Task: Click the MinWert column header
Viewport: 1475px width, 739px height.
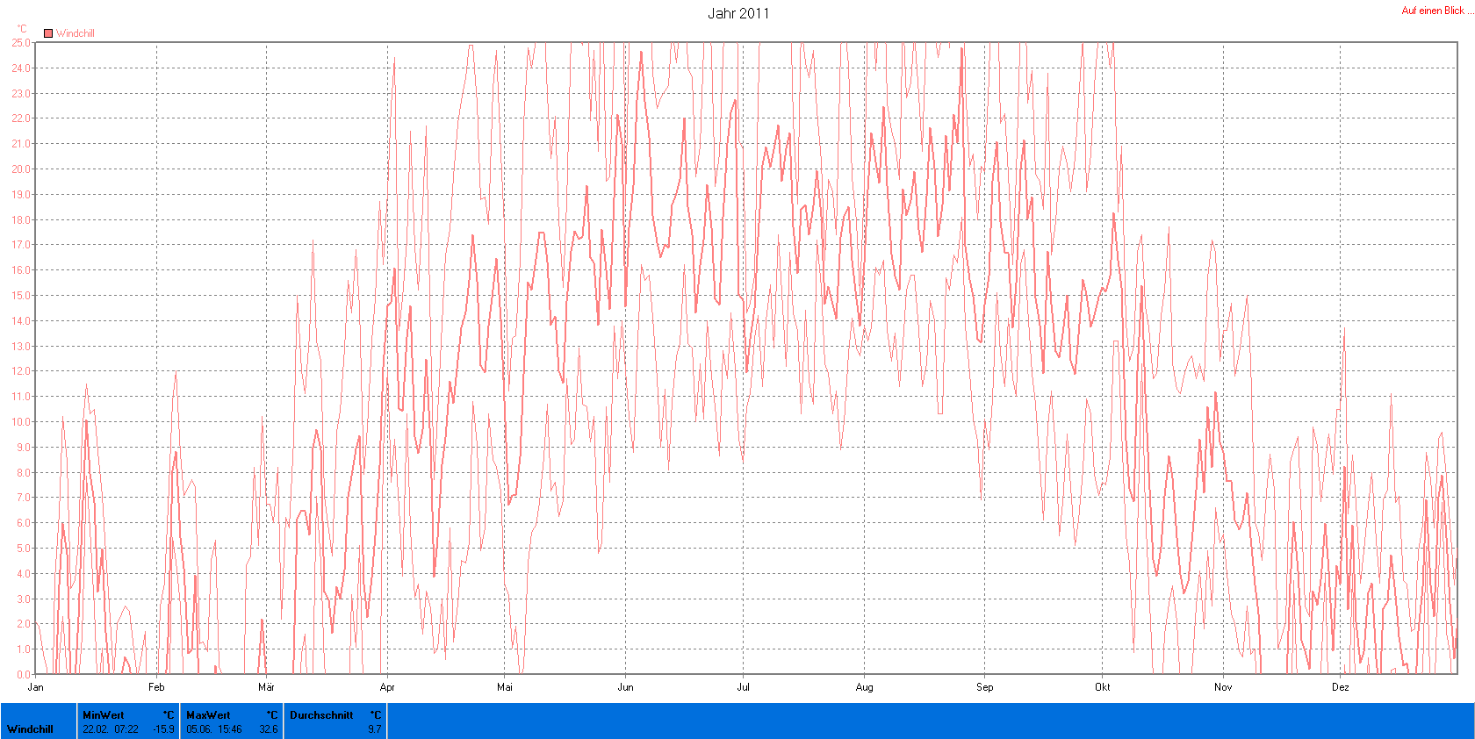Action: coord(103,715)
